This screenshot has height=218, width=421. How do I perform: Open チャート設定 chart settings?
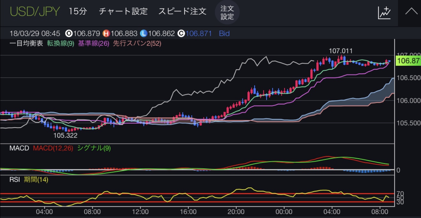tap(123, 11)
